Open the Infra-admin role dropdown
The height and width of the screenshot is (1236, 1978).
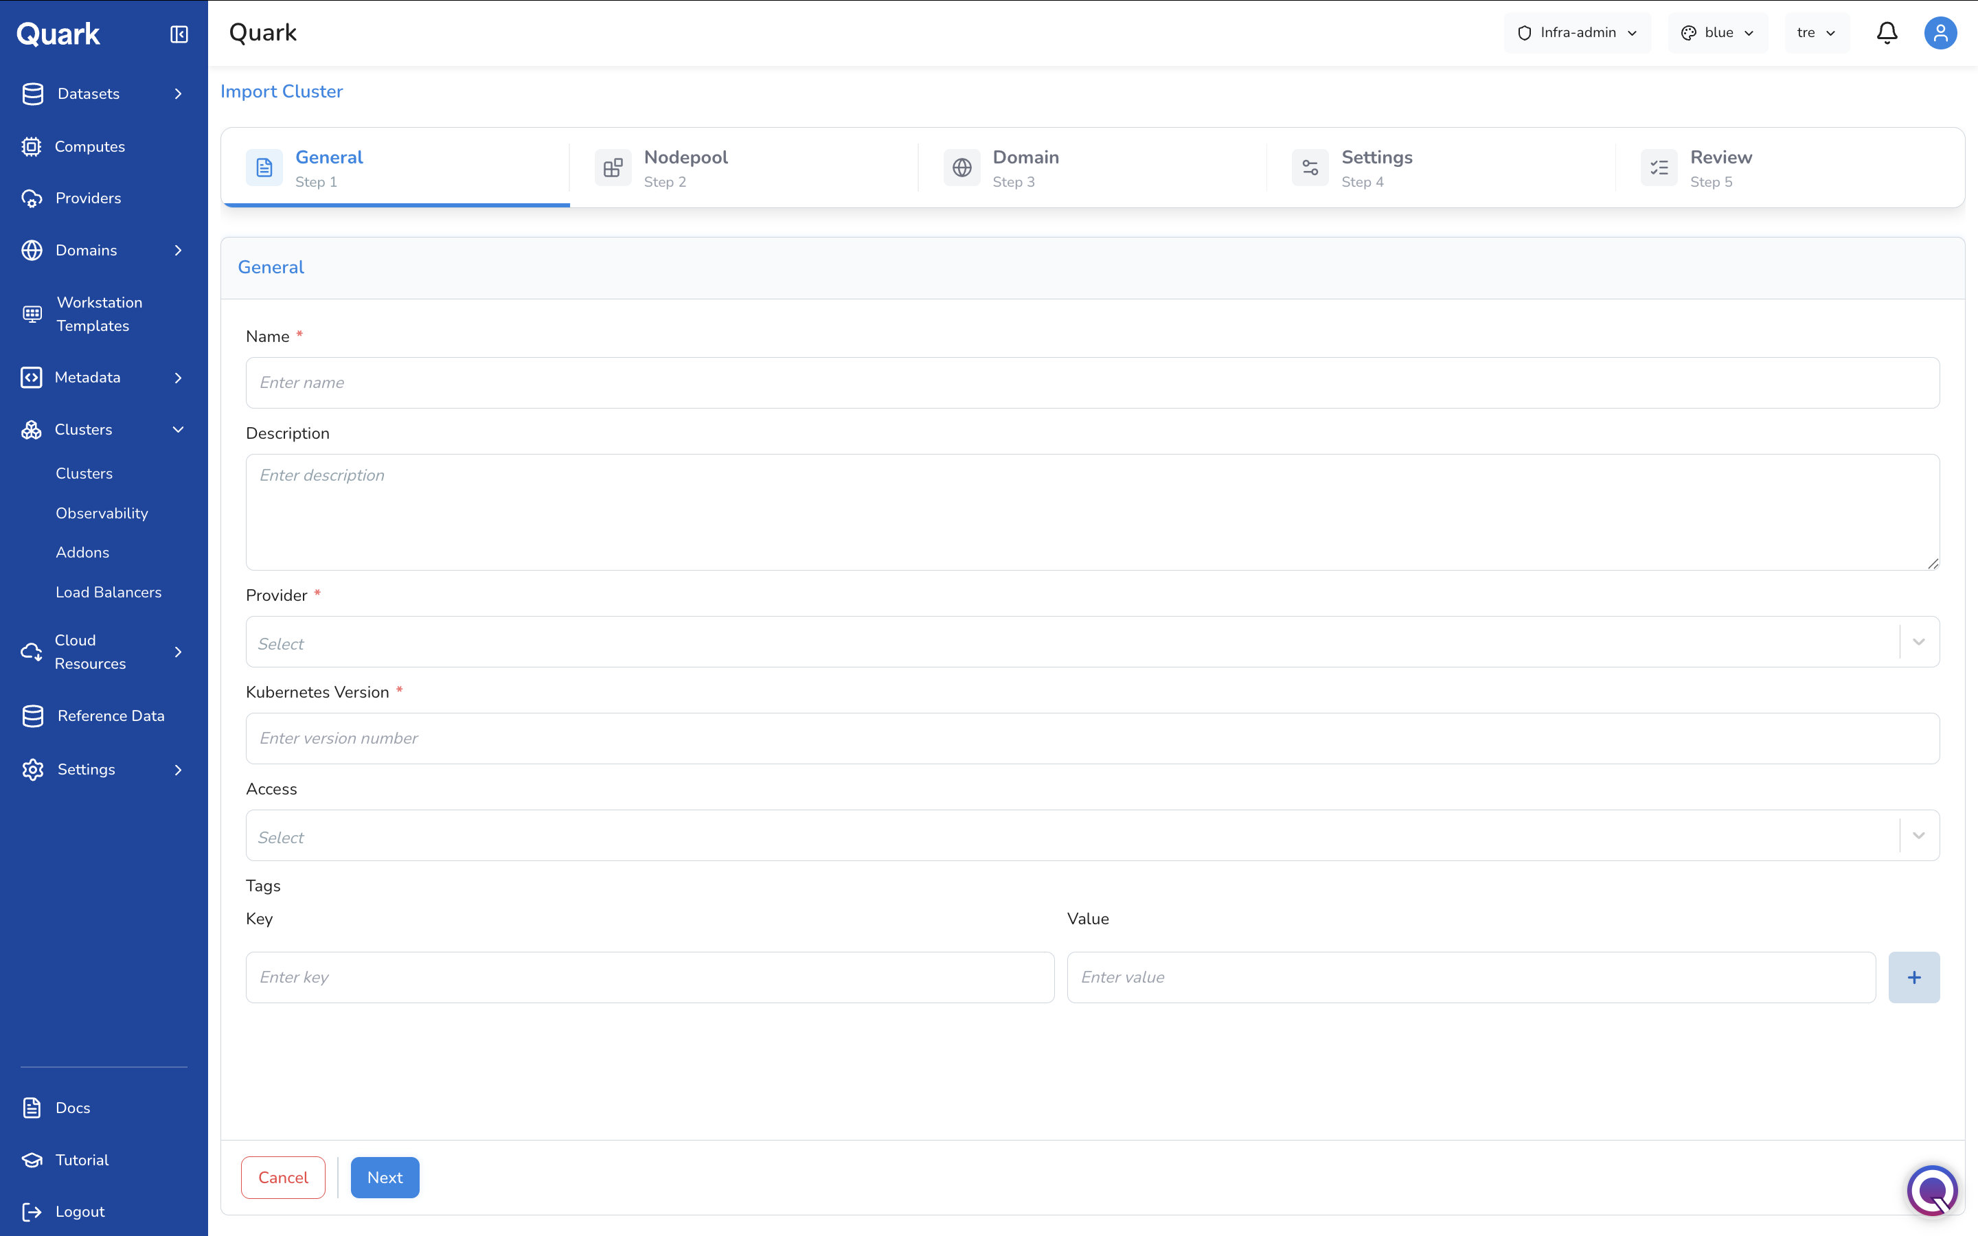(1577, 33)
